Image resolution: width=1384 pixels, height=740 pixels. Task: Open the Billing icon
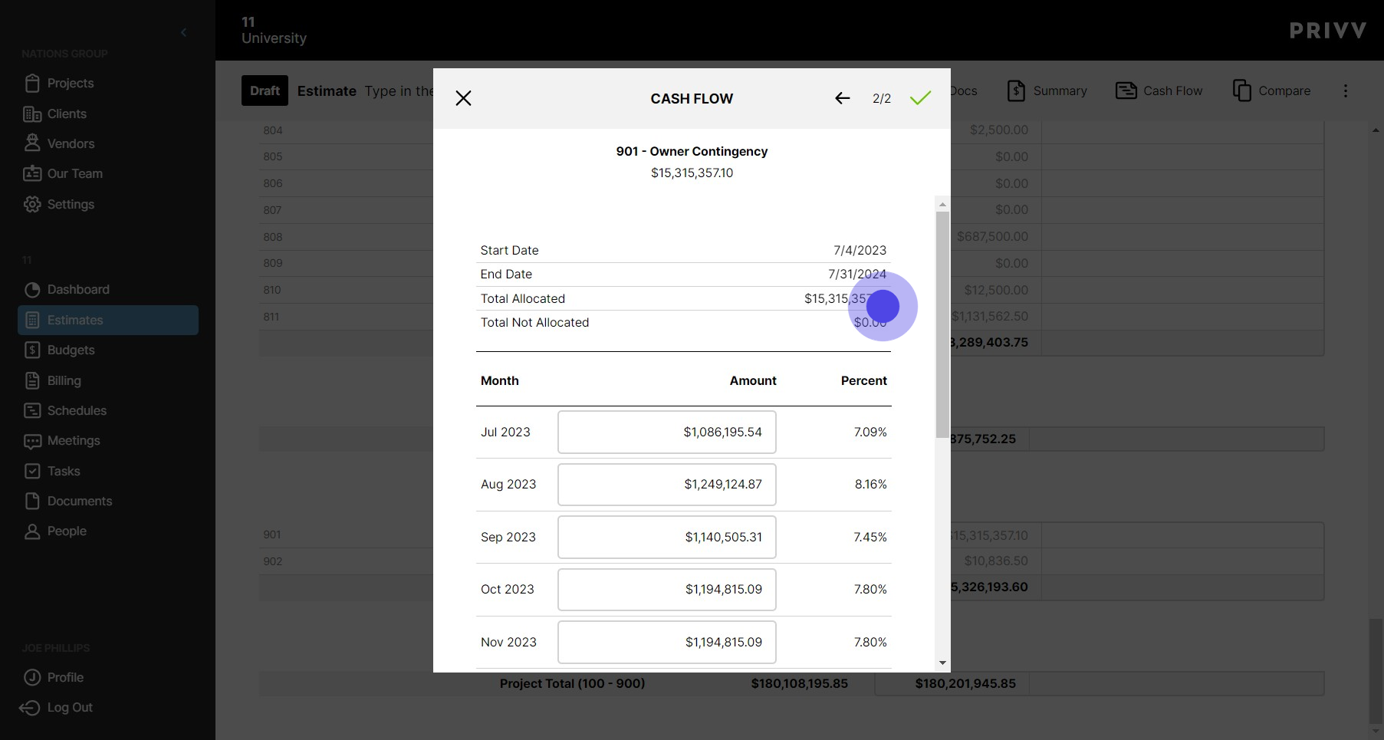(x=32, y=380)
